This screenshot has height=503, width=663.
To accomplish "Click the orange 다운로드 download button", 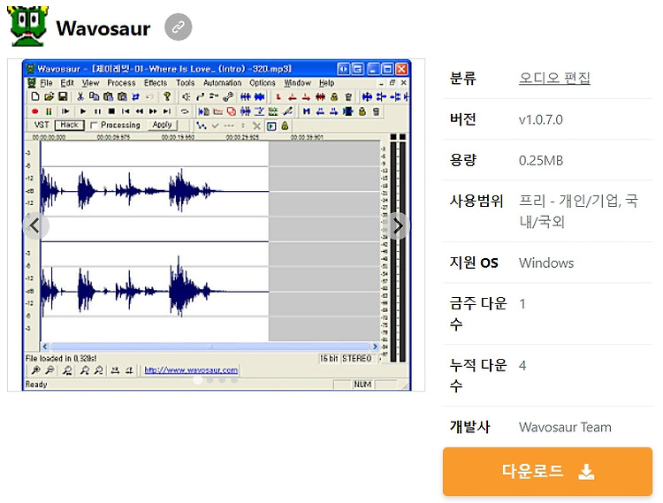I will 547,471.
